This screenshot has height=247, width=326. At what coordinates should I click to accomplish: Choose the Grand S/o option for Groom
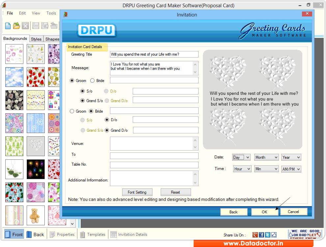(x=82, y=100)
